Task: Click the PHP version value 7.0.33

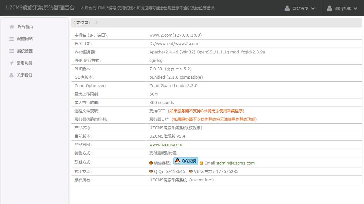Action: 156,69
